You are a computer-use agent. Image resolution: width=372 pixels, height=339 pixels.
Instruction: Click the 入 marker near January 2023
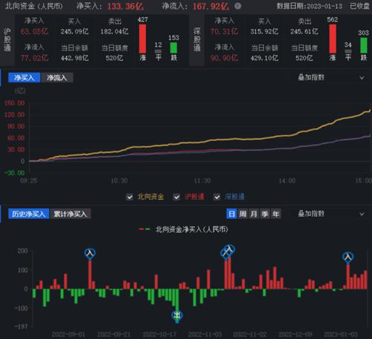pos(348,257)
